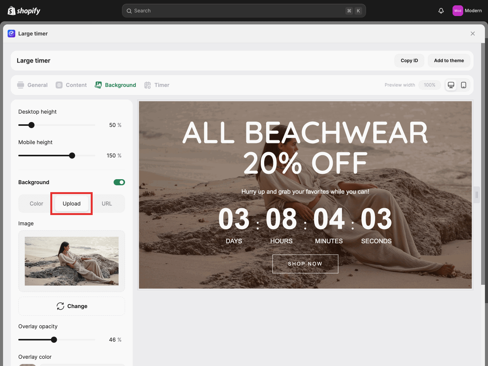Click Add to theme button
488x366 pixels.
tap(449, 61)
